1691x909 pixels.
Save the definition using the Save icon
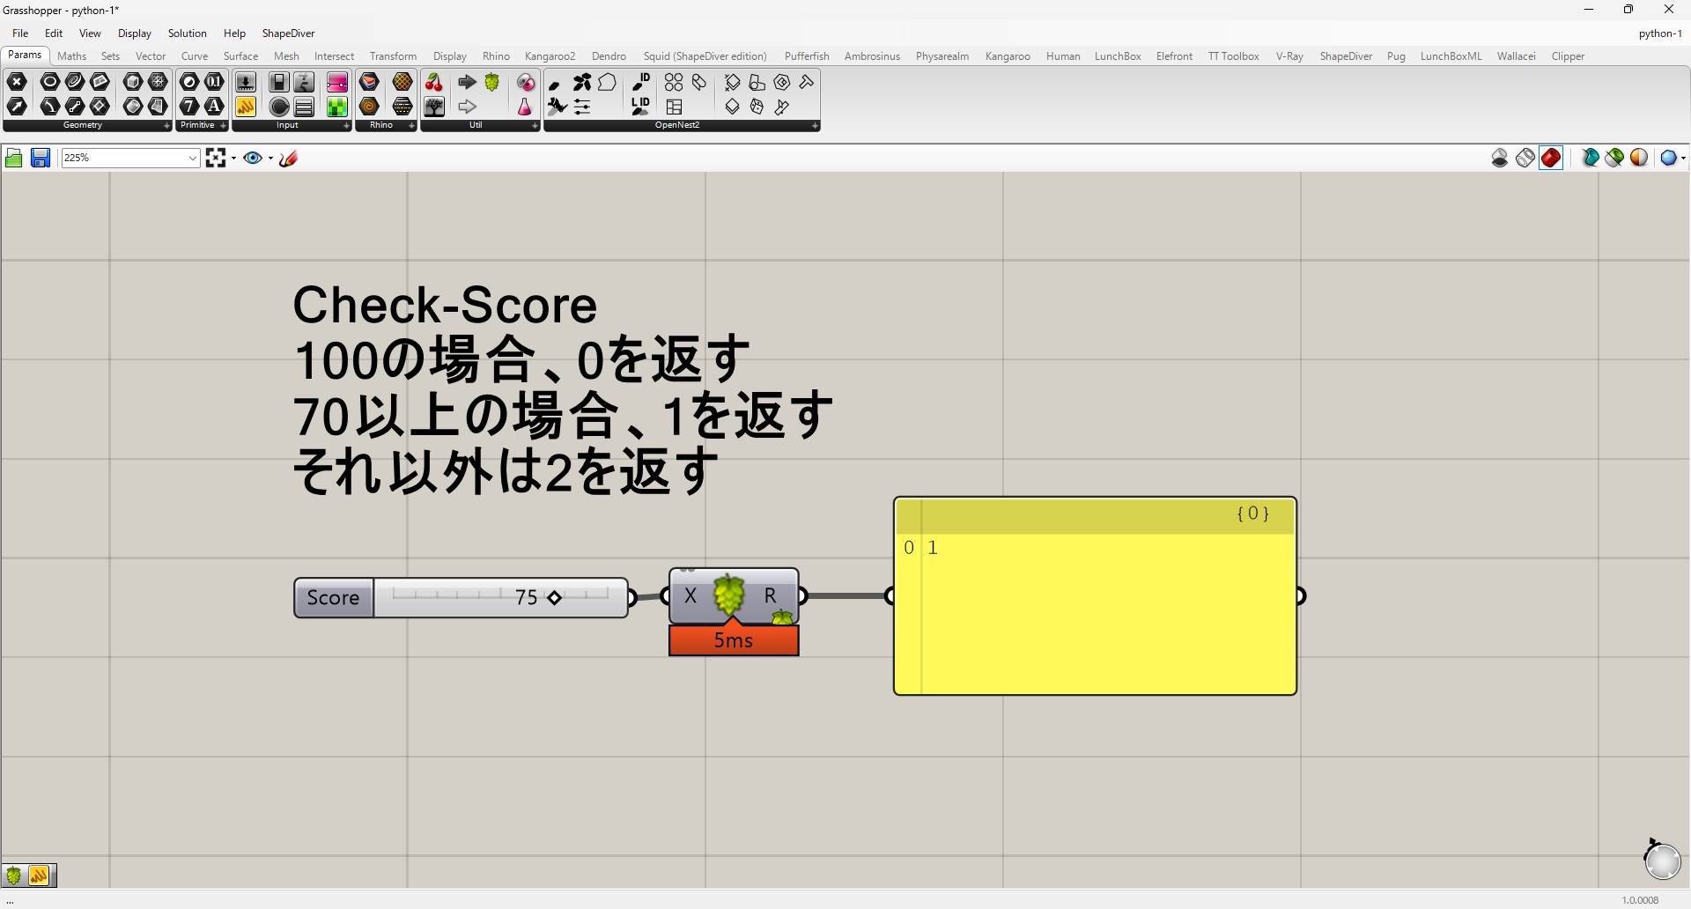41,158
